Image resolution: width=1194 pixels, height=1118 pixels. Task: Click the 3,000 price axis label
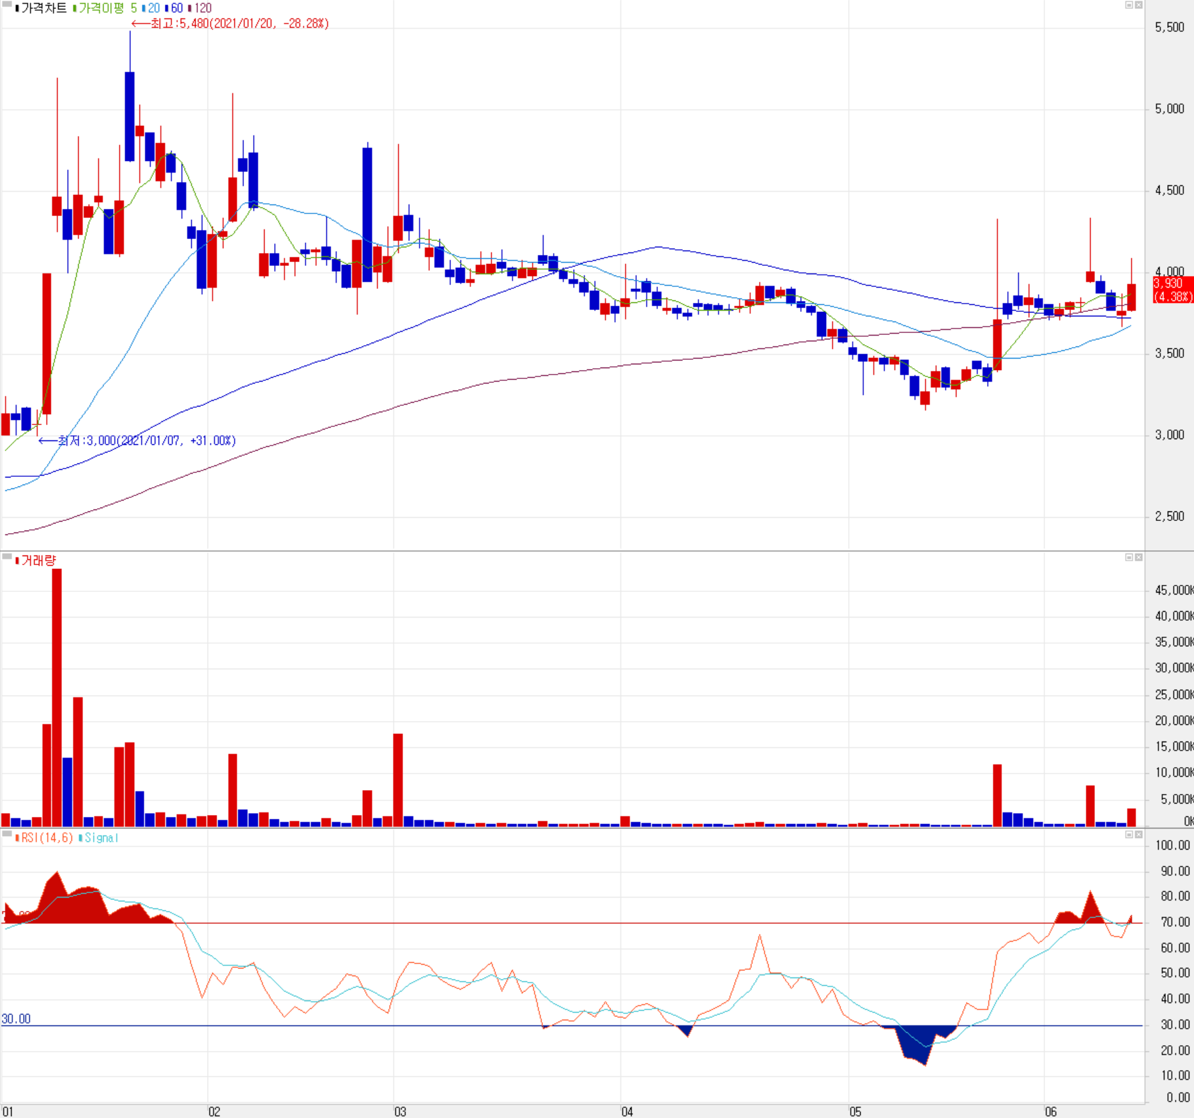coord(1169,435)
